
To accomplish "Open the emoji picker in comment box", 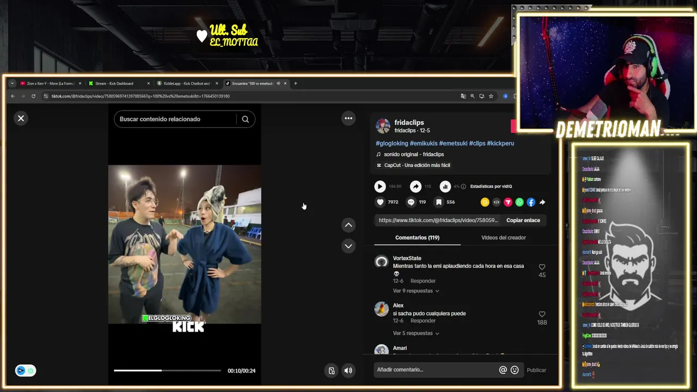I will (515, 370).
